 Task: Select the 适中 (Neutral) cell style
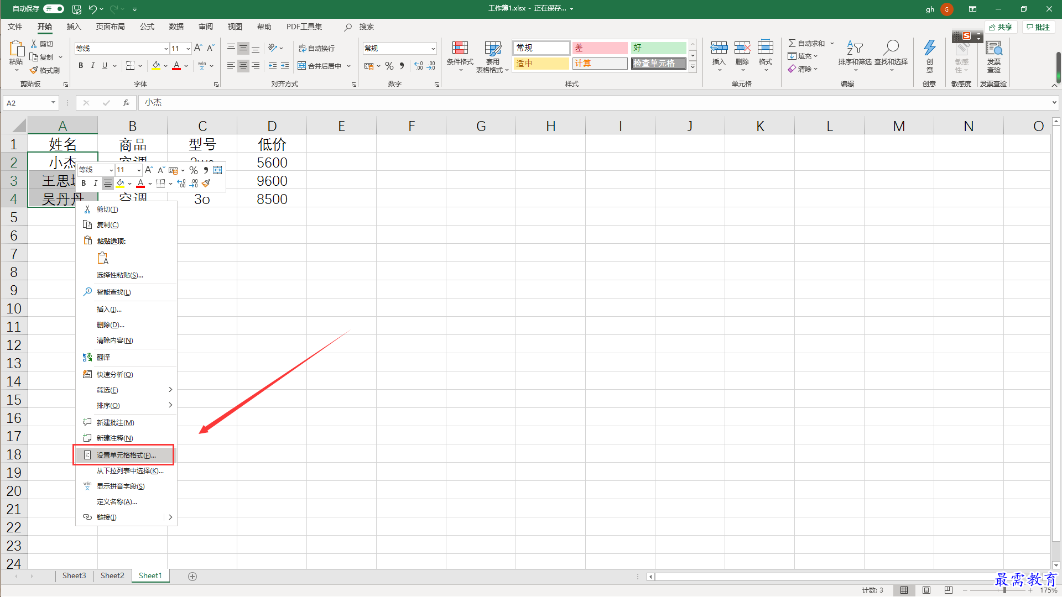(541, 64)
